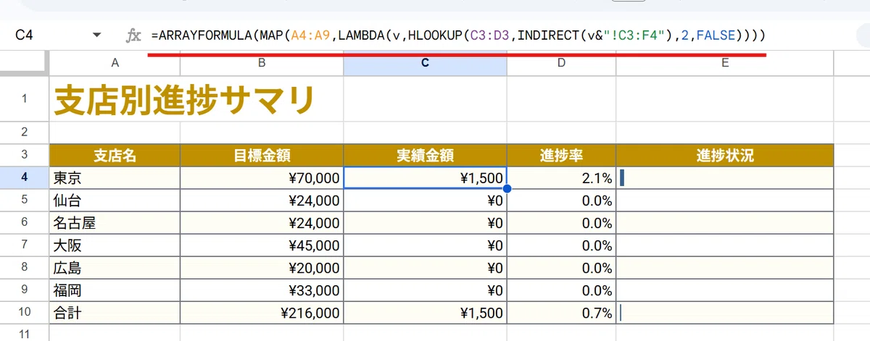
Task: Click the 進捗状況 header cell
Action: [725, 155]
